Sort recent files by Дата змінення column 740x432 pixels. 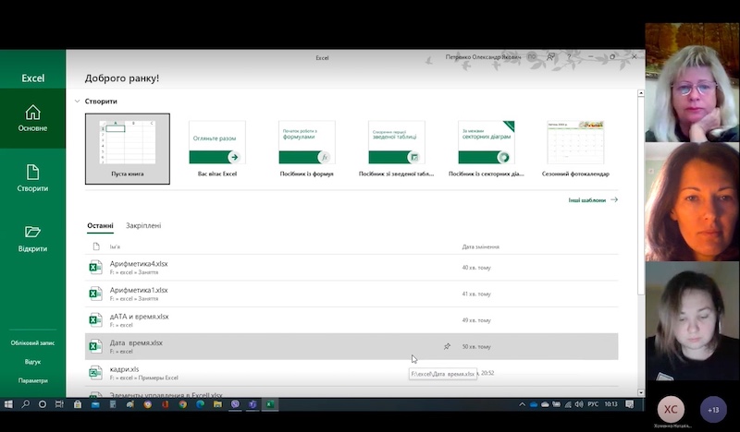480,246
